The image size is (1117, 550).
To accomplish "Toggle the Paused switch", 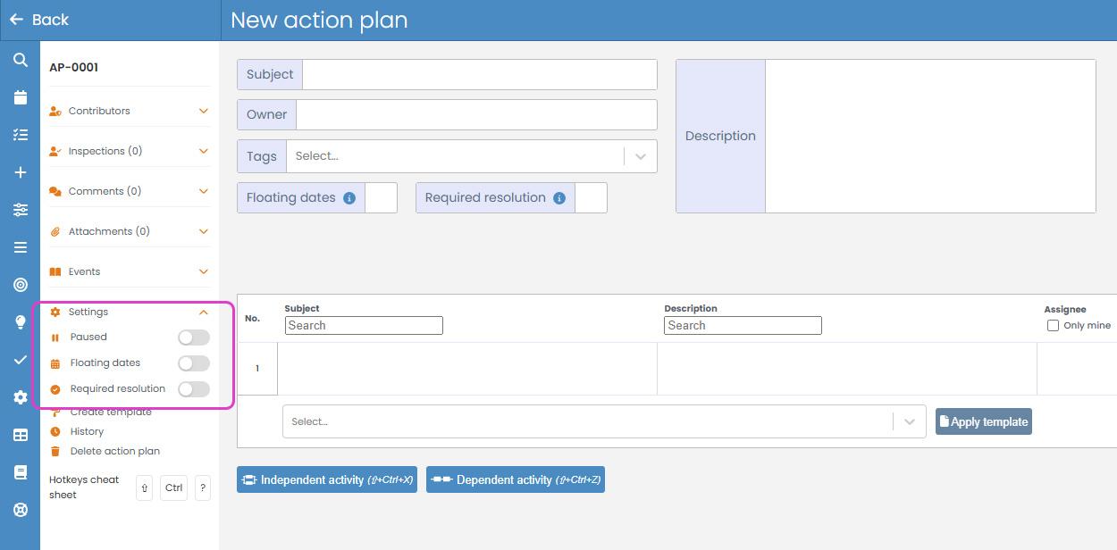I will (193, 337).
